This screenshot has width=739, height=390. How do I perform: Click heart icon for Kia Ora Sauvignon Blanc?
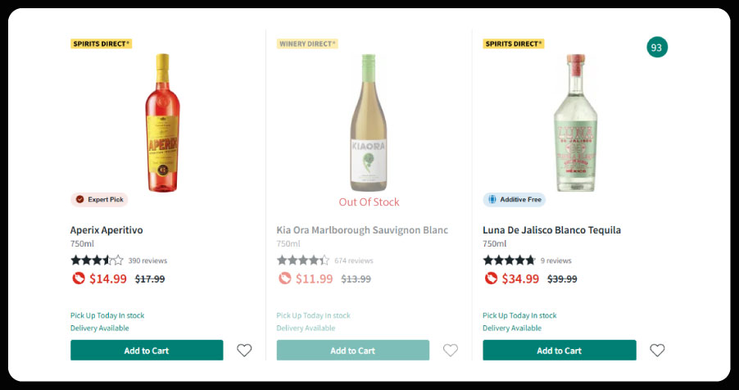tap(451, 351)
